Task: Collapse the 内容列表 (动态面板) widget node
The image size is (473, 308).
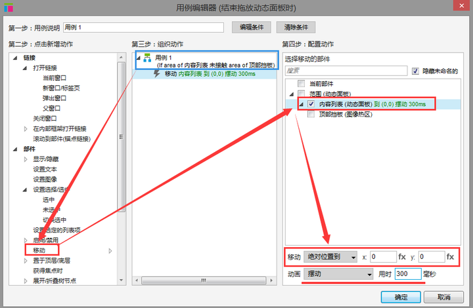Action: 301,104
